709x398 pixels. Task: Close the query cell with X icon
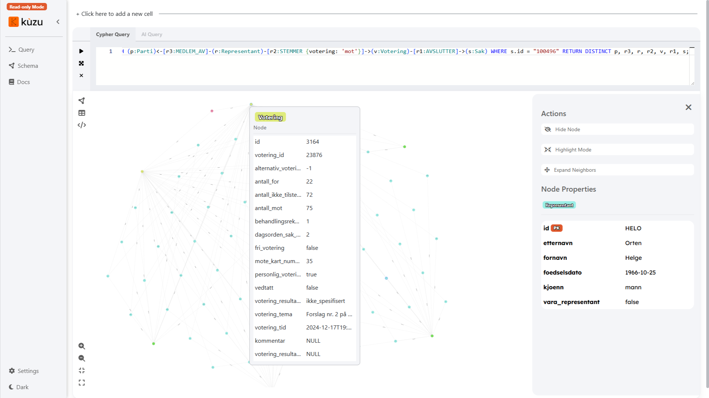tap(81, 76)
